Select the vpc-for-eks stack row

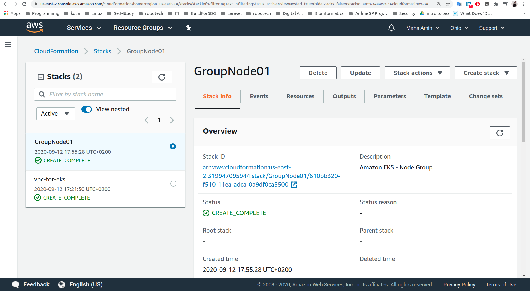[105, 189]
